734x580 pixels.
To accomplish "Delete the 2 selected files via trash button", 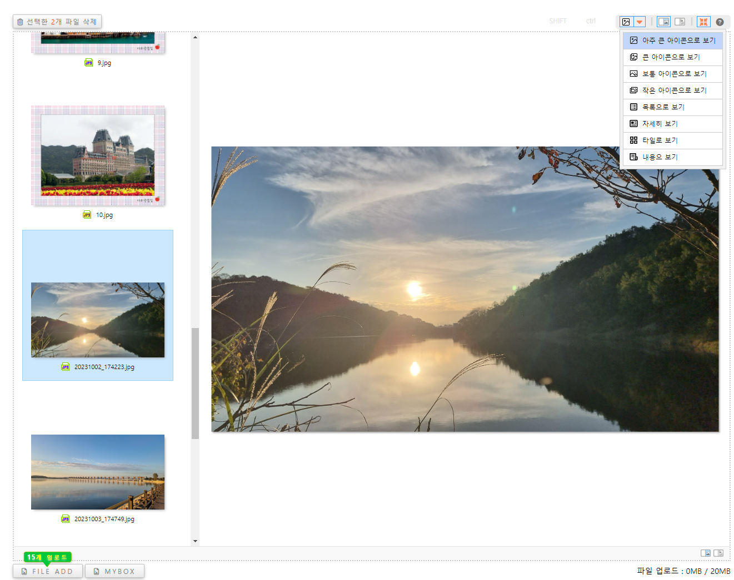I will (x=57, y=22).
